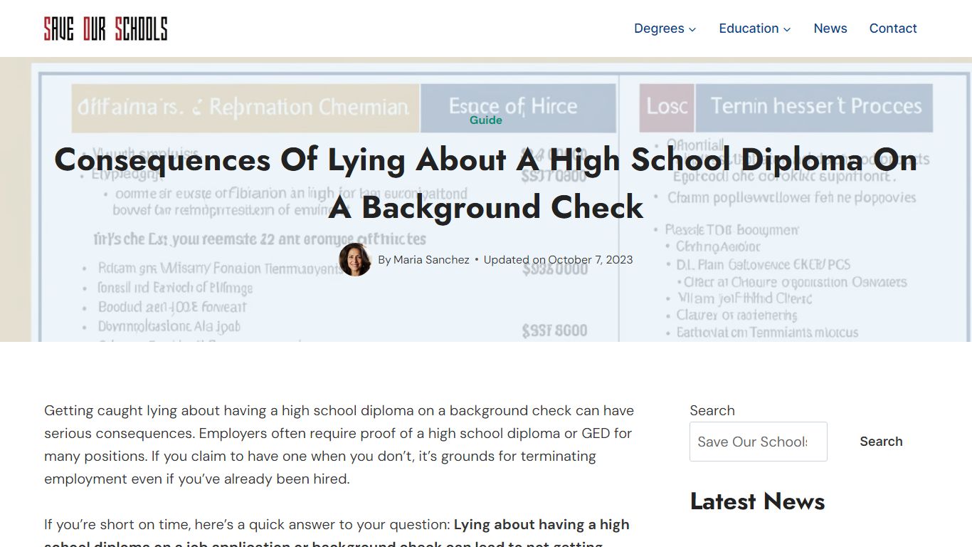Open the Education menu
The width and height of the screenshot is (972, 547).
click(x=749, y=28)
